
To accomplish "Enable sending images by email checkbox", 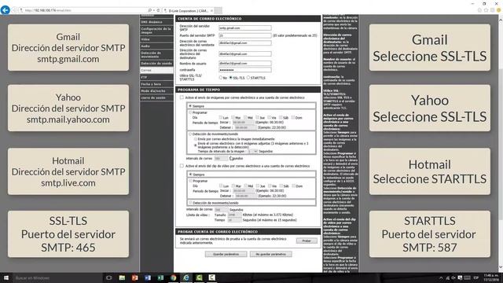I will pos(182,97).
